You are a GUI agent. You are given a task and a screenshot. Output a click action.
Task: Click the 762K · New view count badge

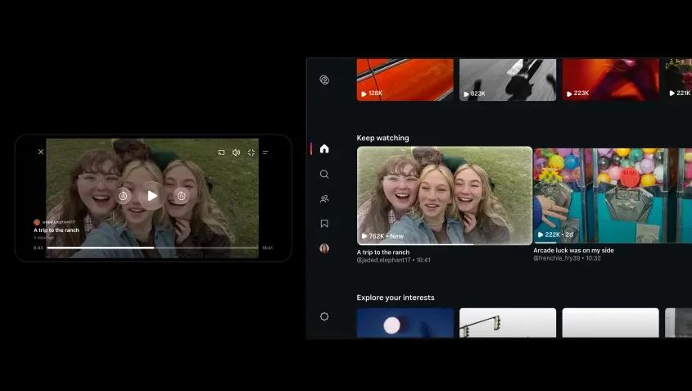tap(382, 236)
